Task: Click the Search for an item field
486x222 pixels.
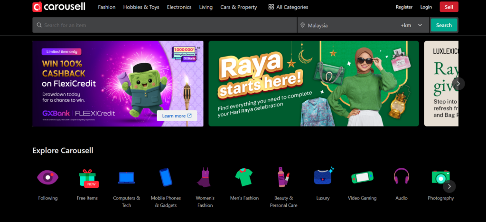Action: [x=165, y=25]
